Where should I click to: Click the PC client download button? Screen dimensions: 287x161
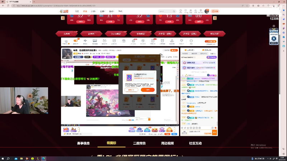click(x=211, y=42)
